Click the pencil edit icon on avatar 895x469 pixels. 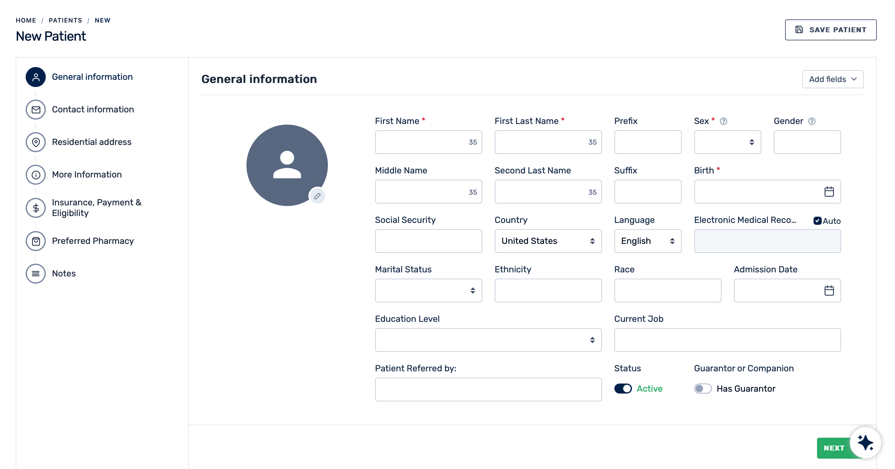tap(317, 196)
